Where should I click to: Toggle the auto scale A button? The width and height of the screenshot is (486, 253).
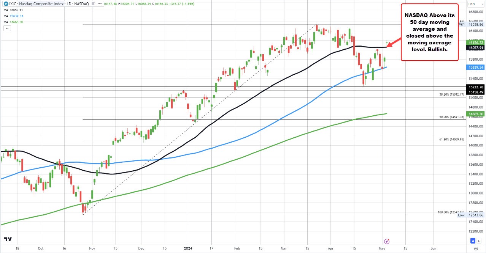point(473,240)
